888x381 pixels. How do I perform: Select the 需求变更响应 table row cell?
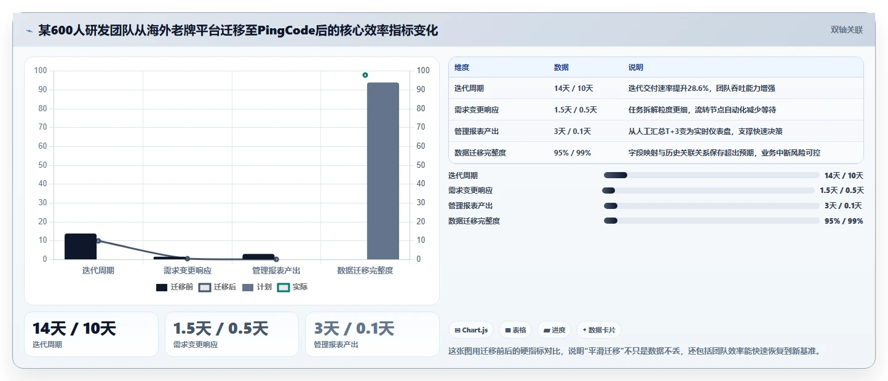point(477,110)
